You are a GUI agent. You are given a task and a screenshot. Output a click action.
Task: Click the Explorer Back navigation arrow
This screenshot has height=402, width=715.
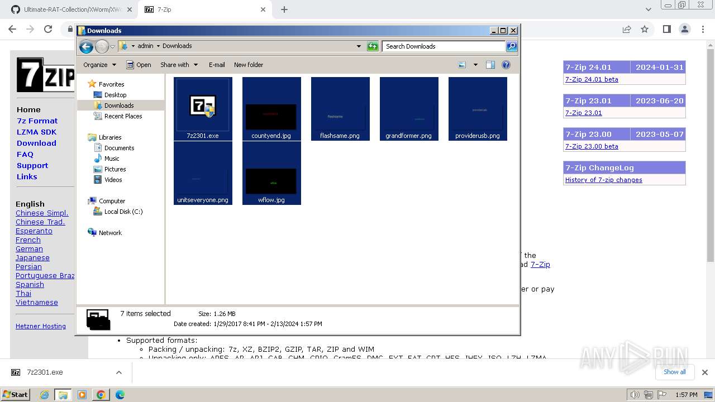coord(86,46)
